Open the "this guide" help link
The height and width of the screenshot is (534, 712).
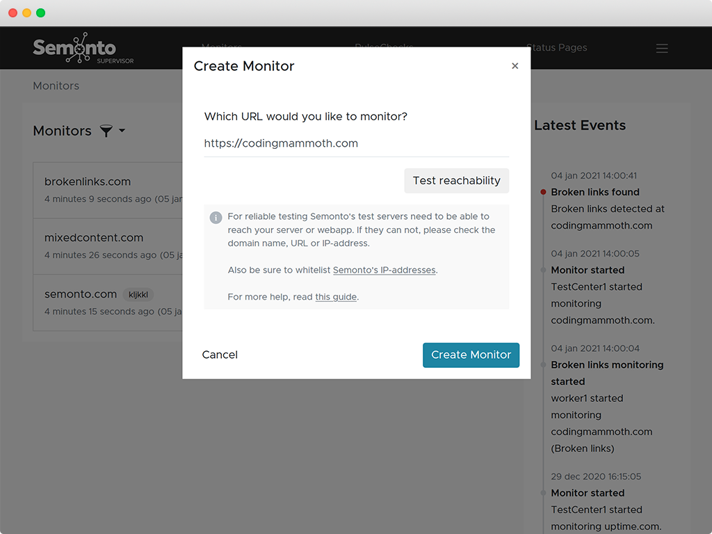(x=336, y=297)
